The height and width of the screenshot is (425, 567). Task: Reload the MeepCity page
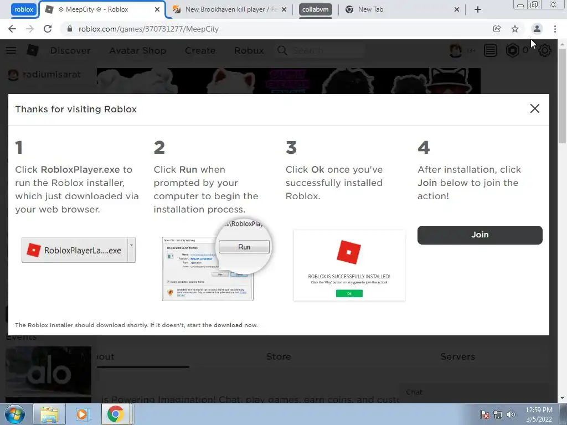click(x=48, y=29)
